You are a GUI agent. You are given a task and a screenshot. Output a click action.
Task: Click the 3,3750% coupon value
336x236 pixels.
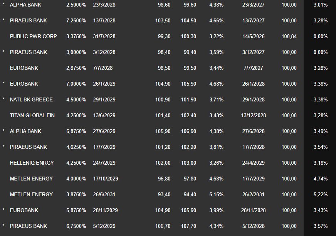point(76,37)
